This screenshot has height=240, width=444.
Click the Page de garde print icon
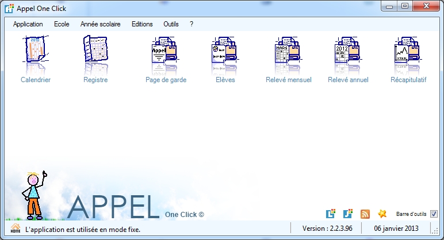166,49
